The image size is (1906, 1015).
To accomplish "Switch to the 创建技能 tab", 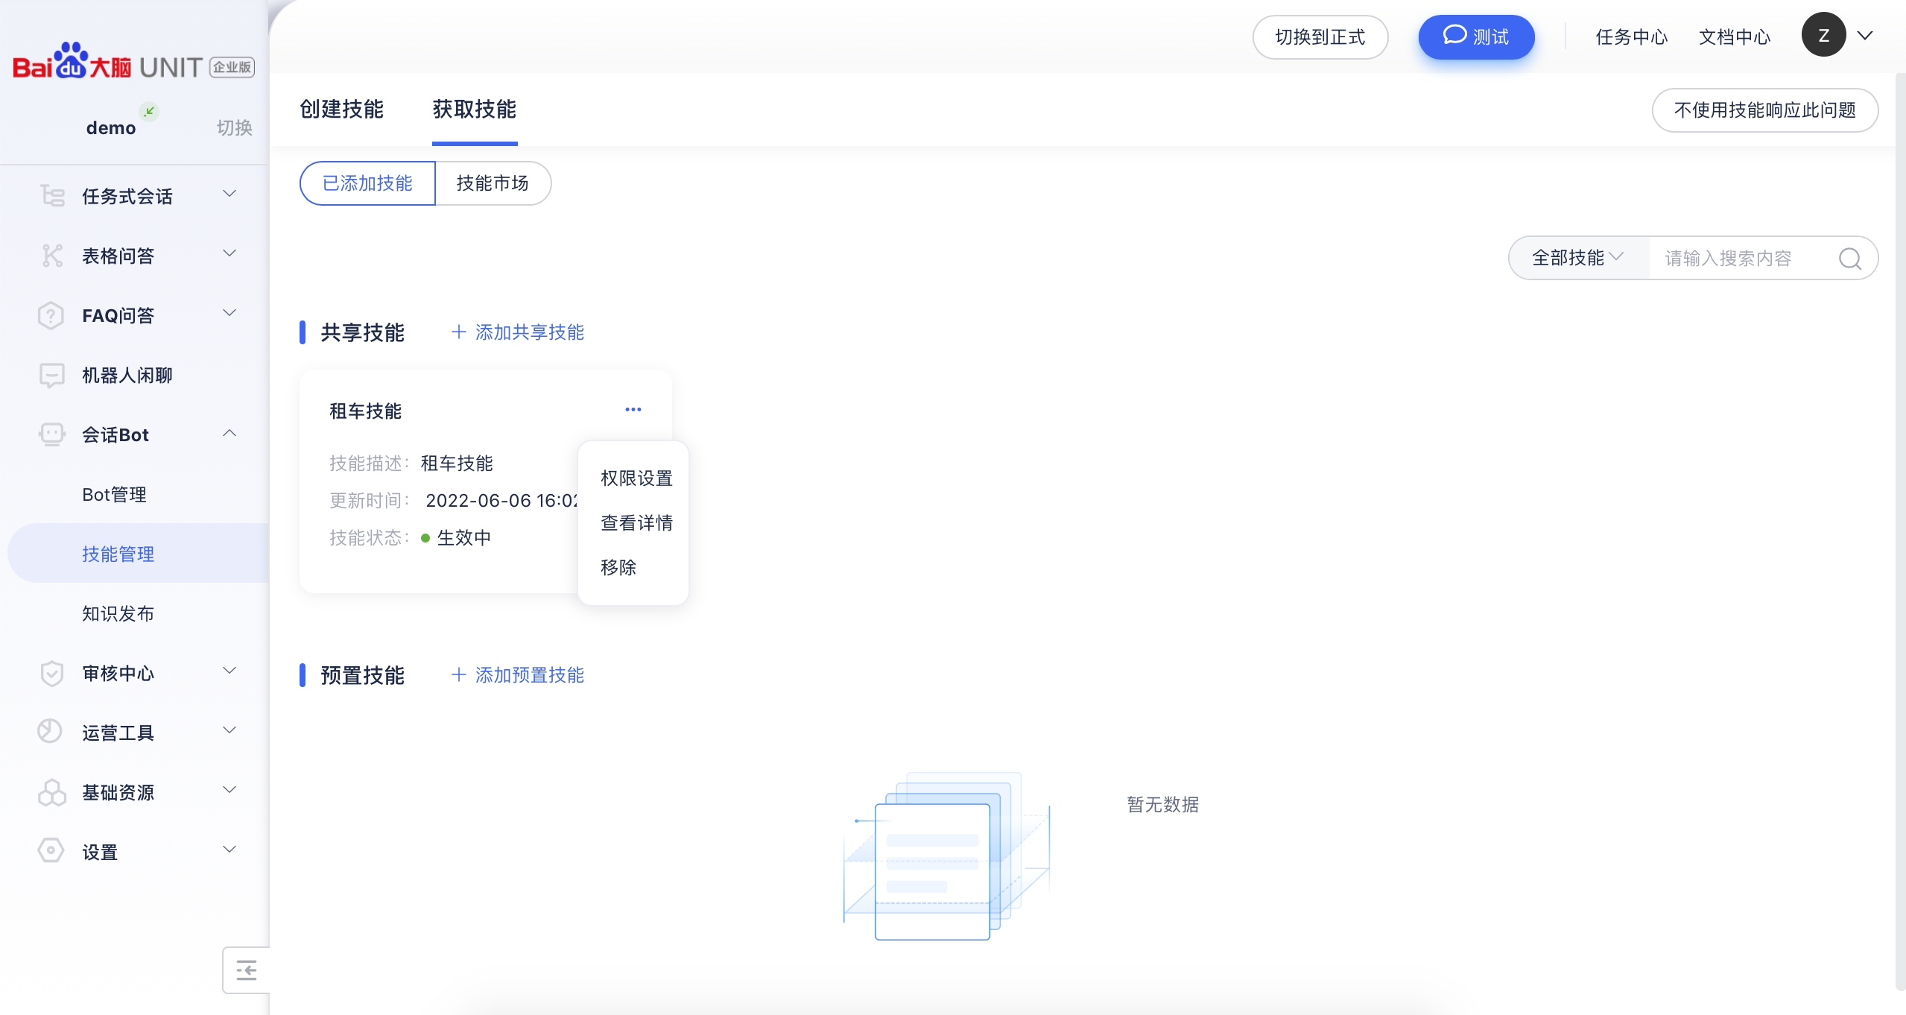I will (x=341, y=110).
